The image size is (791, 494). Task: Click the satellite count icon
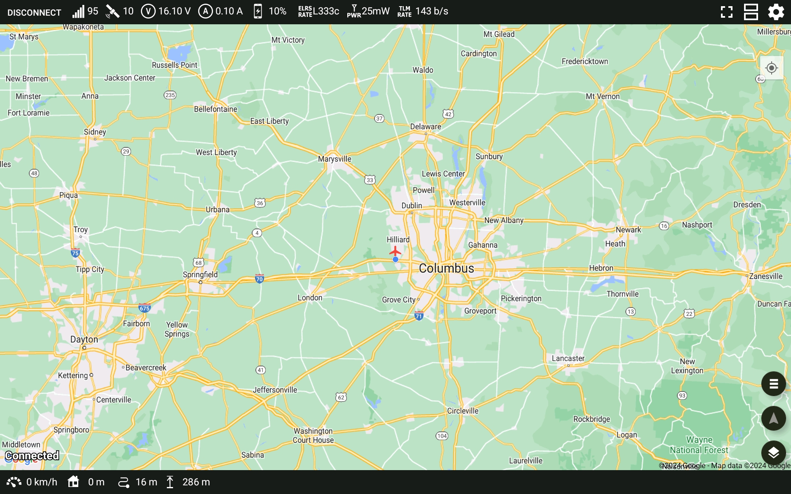tap(112, 12)
